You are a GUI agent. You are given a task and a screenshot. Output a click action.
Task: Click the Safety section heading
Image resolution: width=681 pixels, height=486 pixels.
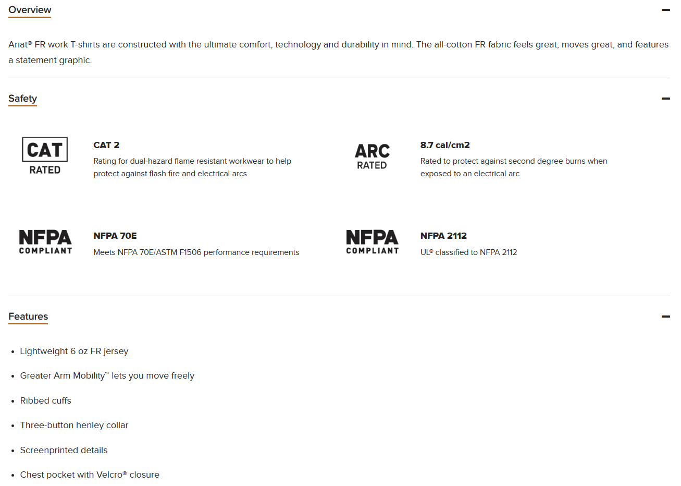point(22,99)
